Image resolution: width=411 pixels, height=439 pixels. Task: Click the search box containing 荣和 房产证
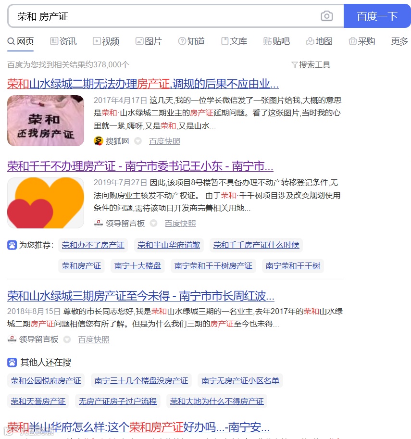pyautogui.click(x=175, y=16)
